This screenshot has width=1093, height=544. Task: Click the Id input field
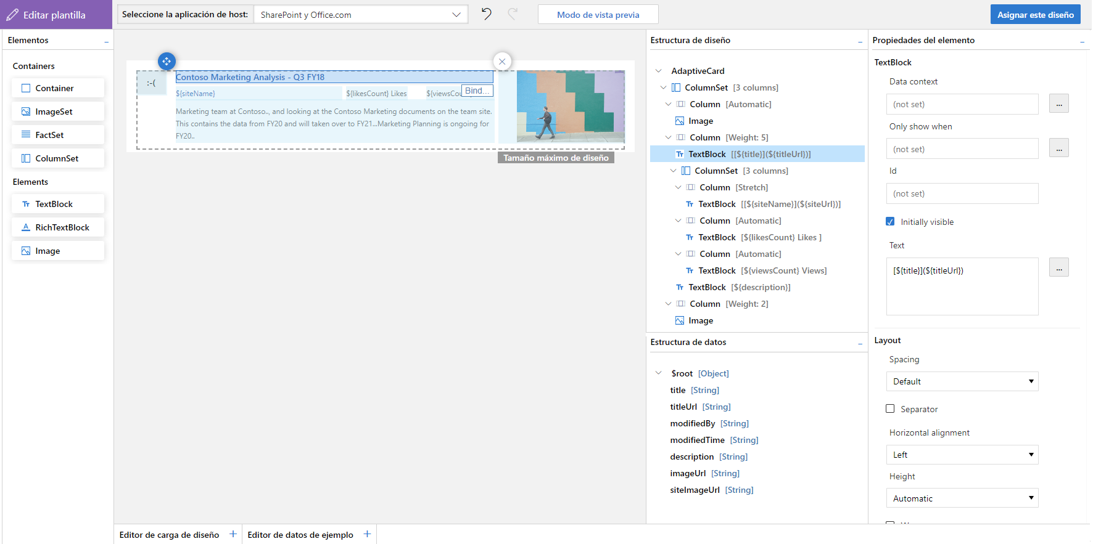[962, 193]
